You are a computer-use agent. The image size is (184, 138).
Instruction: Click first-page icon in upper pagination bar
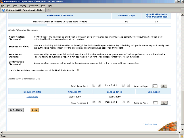94,85
